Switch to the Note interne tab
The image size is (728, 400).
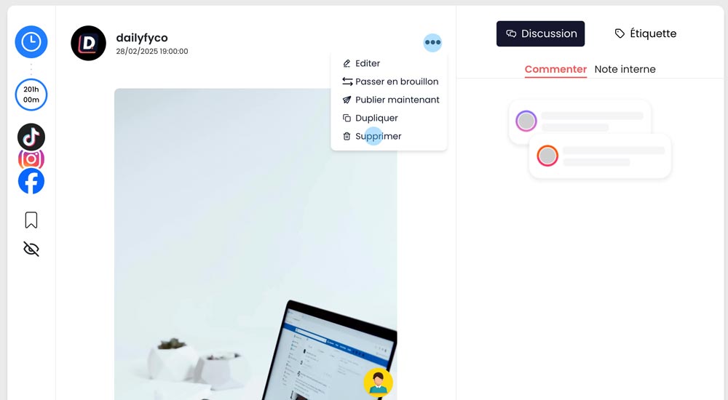tap(625, 69)
